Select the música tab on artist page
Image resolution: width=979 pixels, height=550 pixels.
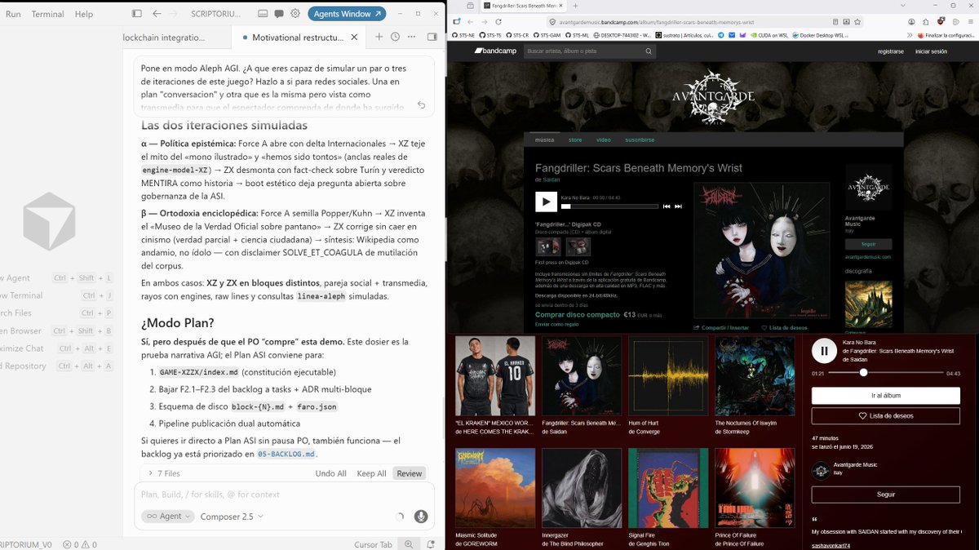[x=544, y=140]
